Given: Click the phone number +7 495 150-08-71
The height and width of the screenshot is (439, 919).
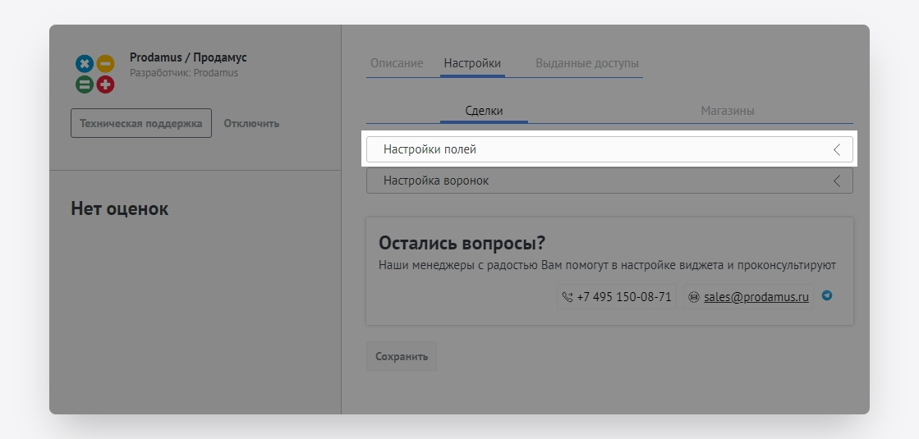Looking at the screenshot, I should coord(624,297).
